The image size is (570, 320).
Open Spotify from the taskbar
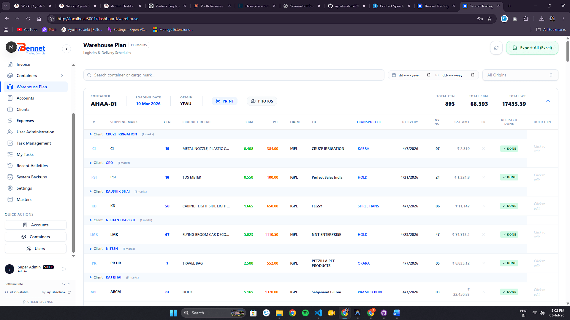click(x=305, y=313)
